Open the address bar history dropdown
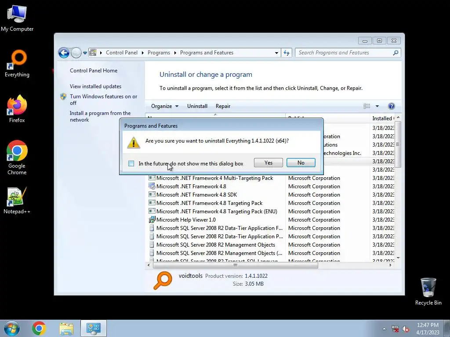Viewport: 450px width, 337px height. click(x=276, y=53)
